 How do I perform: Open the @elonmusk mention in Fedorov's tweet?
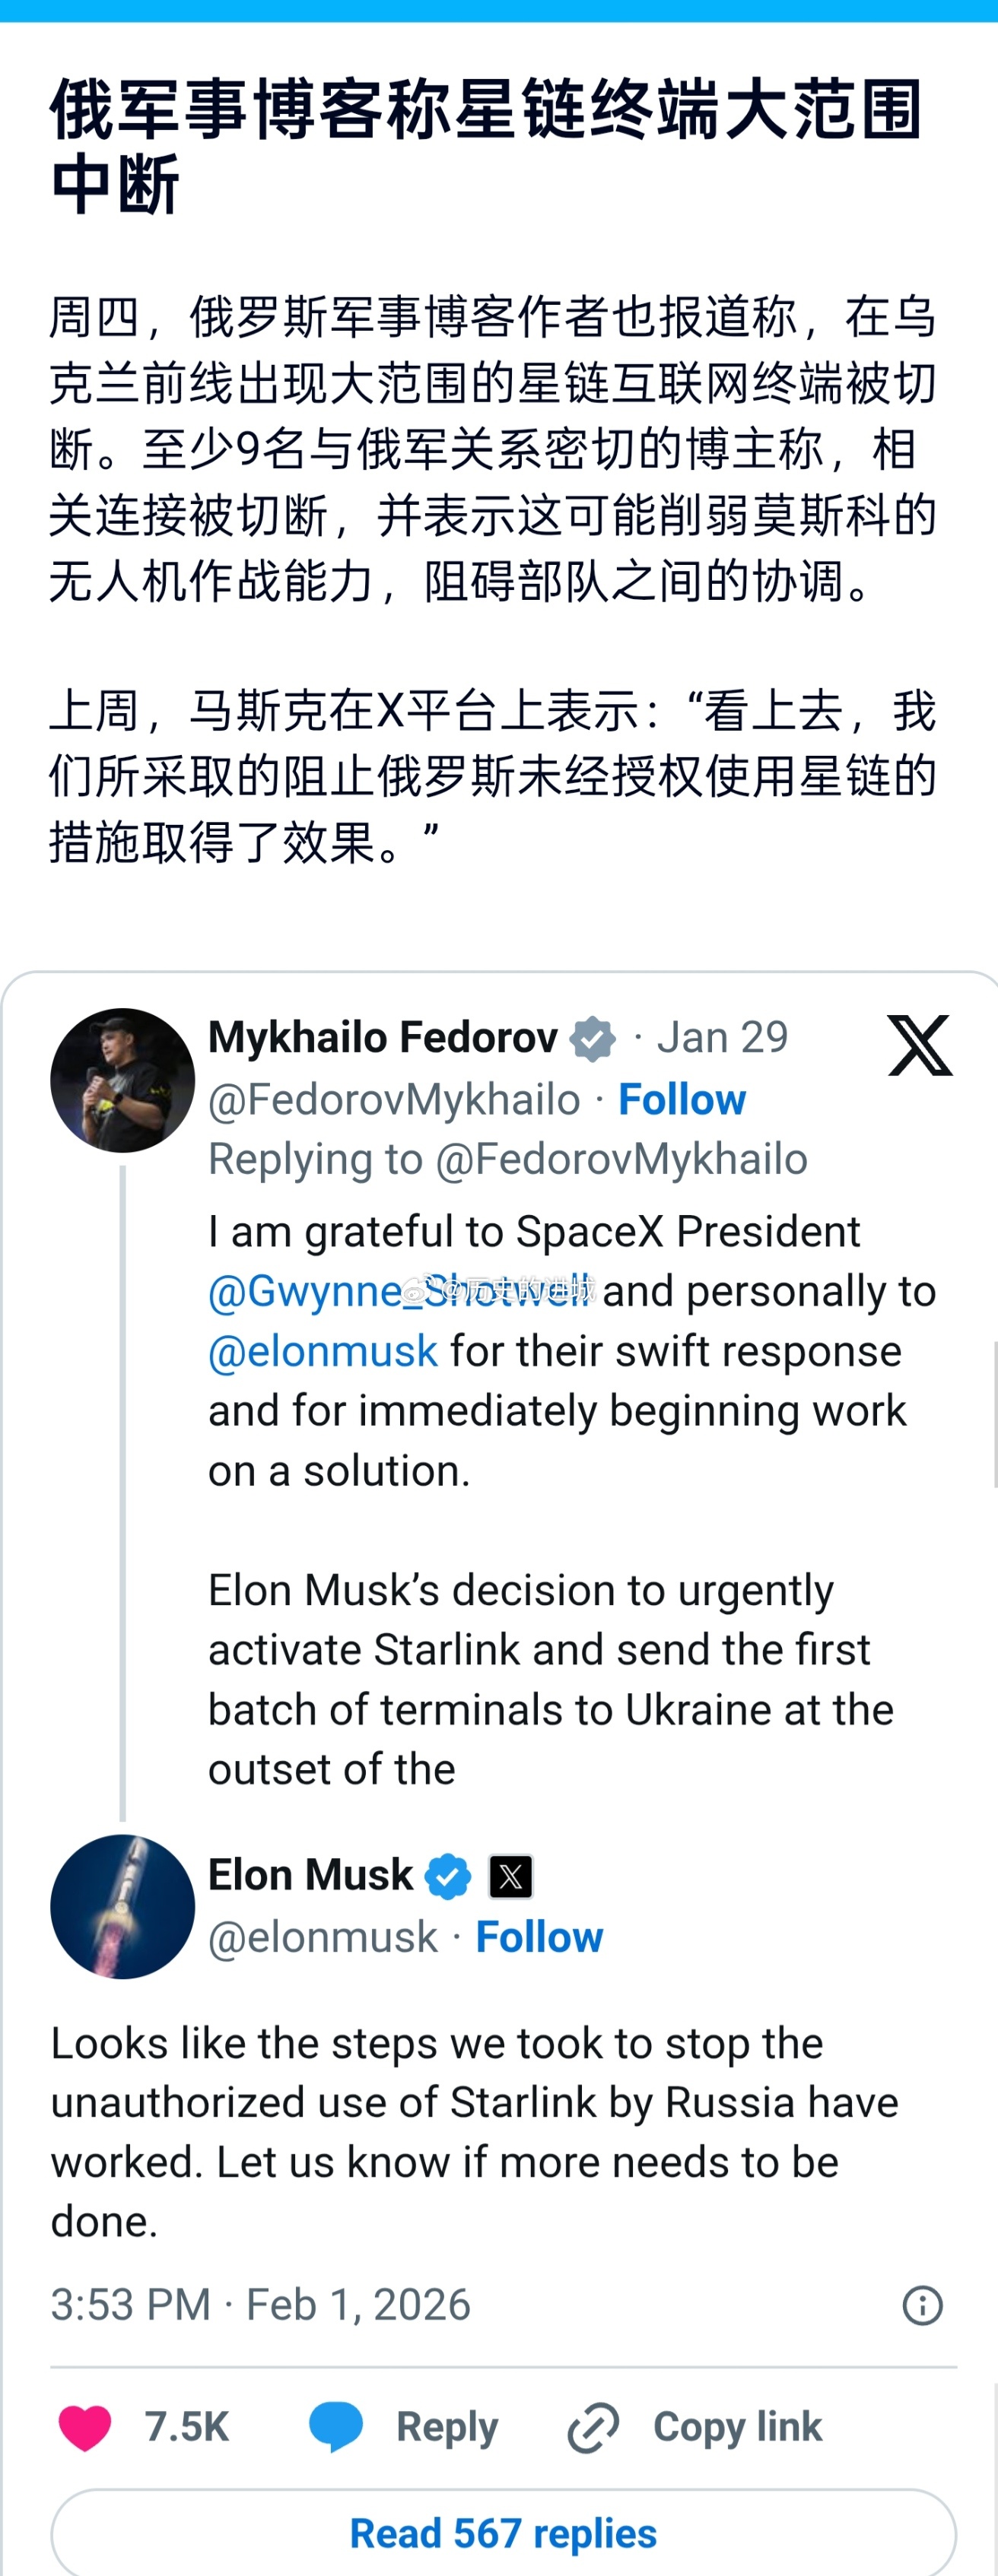(323, 1351)
